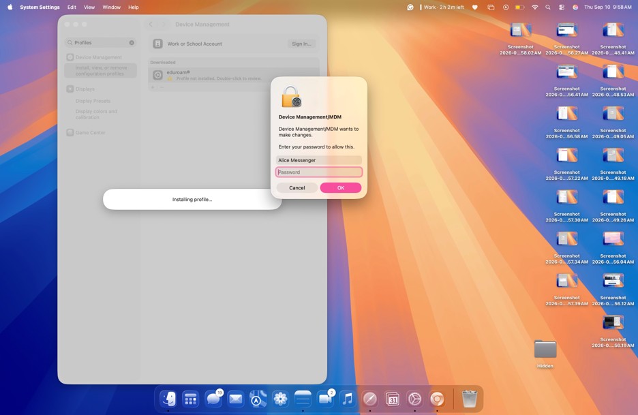Image resolution: width=638 pixels, height=415 pixels.
Task: Open the Window menu
Action: pos(112,7)
